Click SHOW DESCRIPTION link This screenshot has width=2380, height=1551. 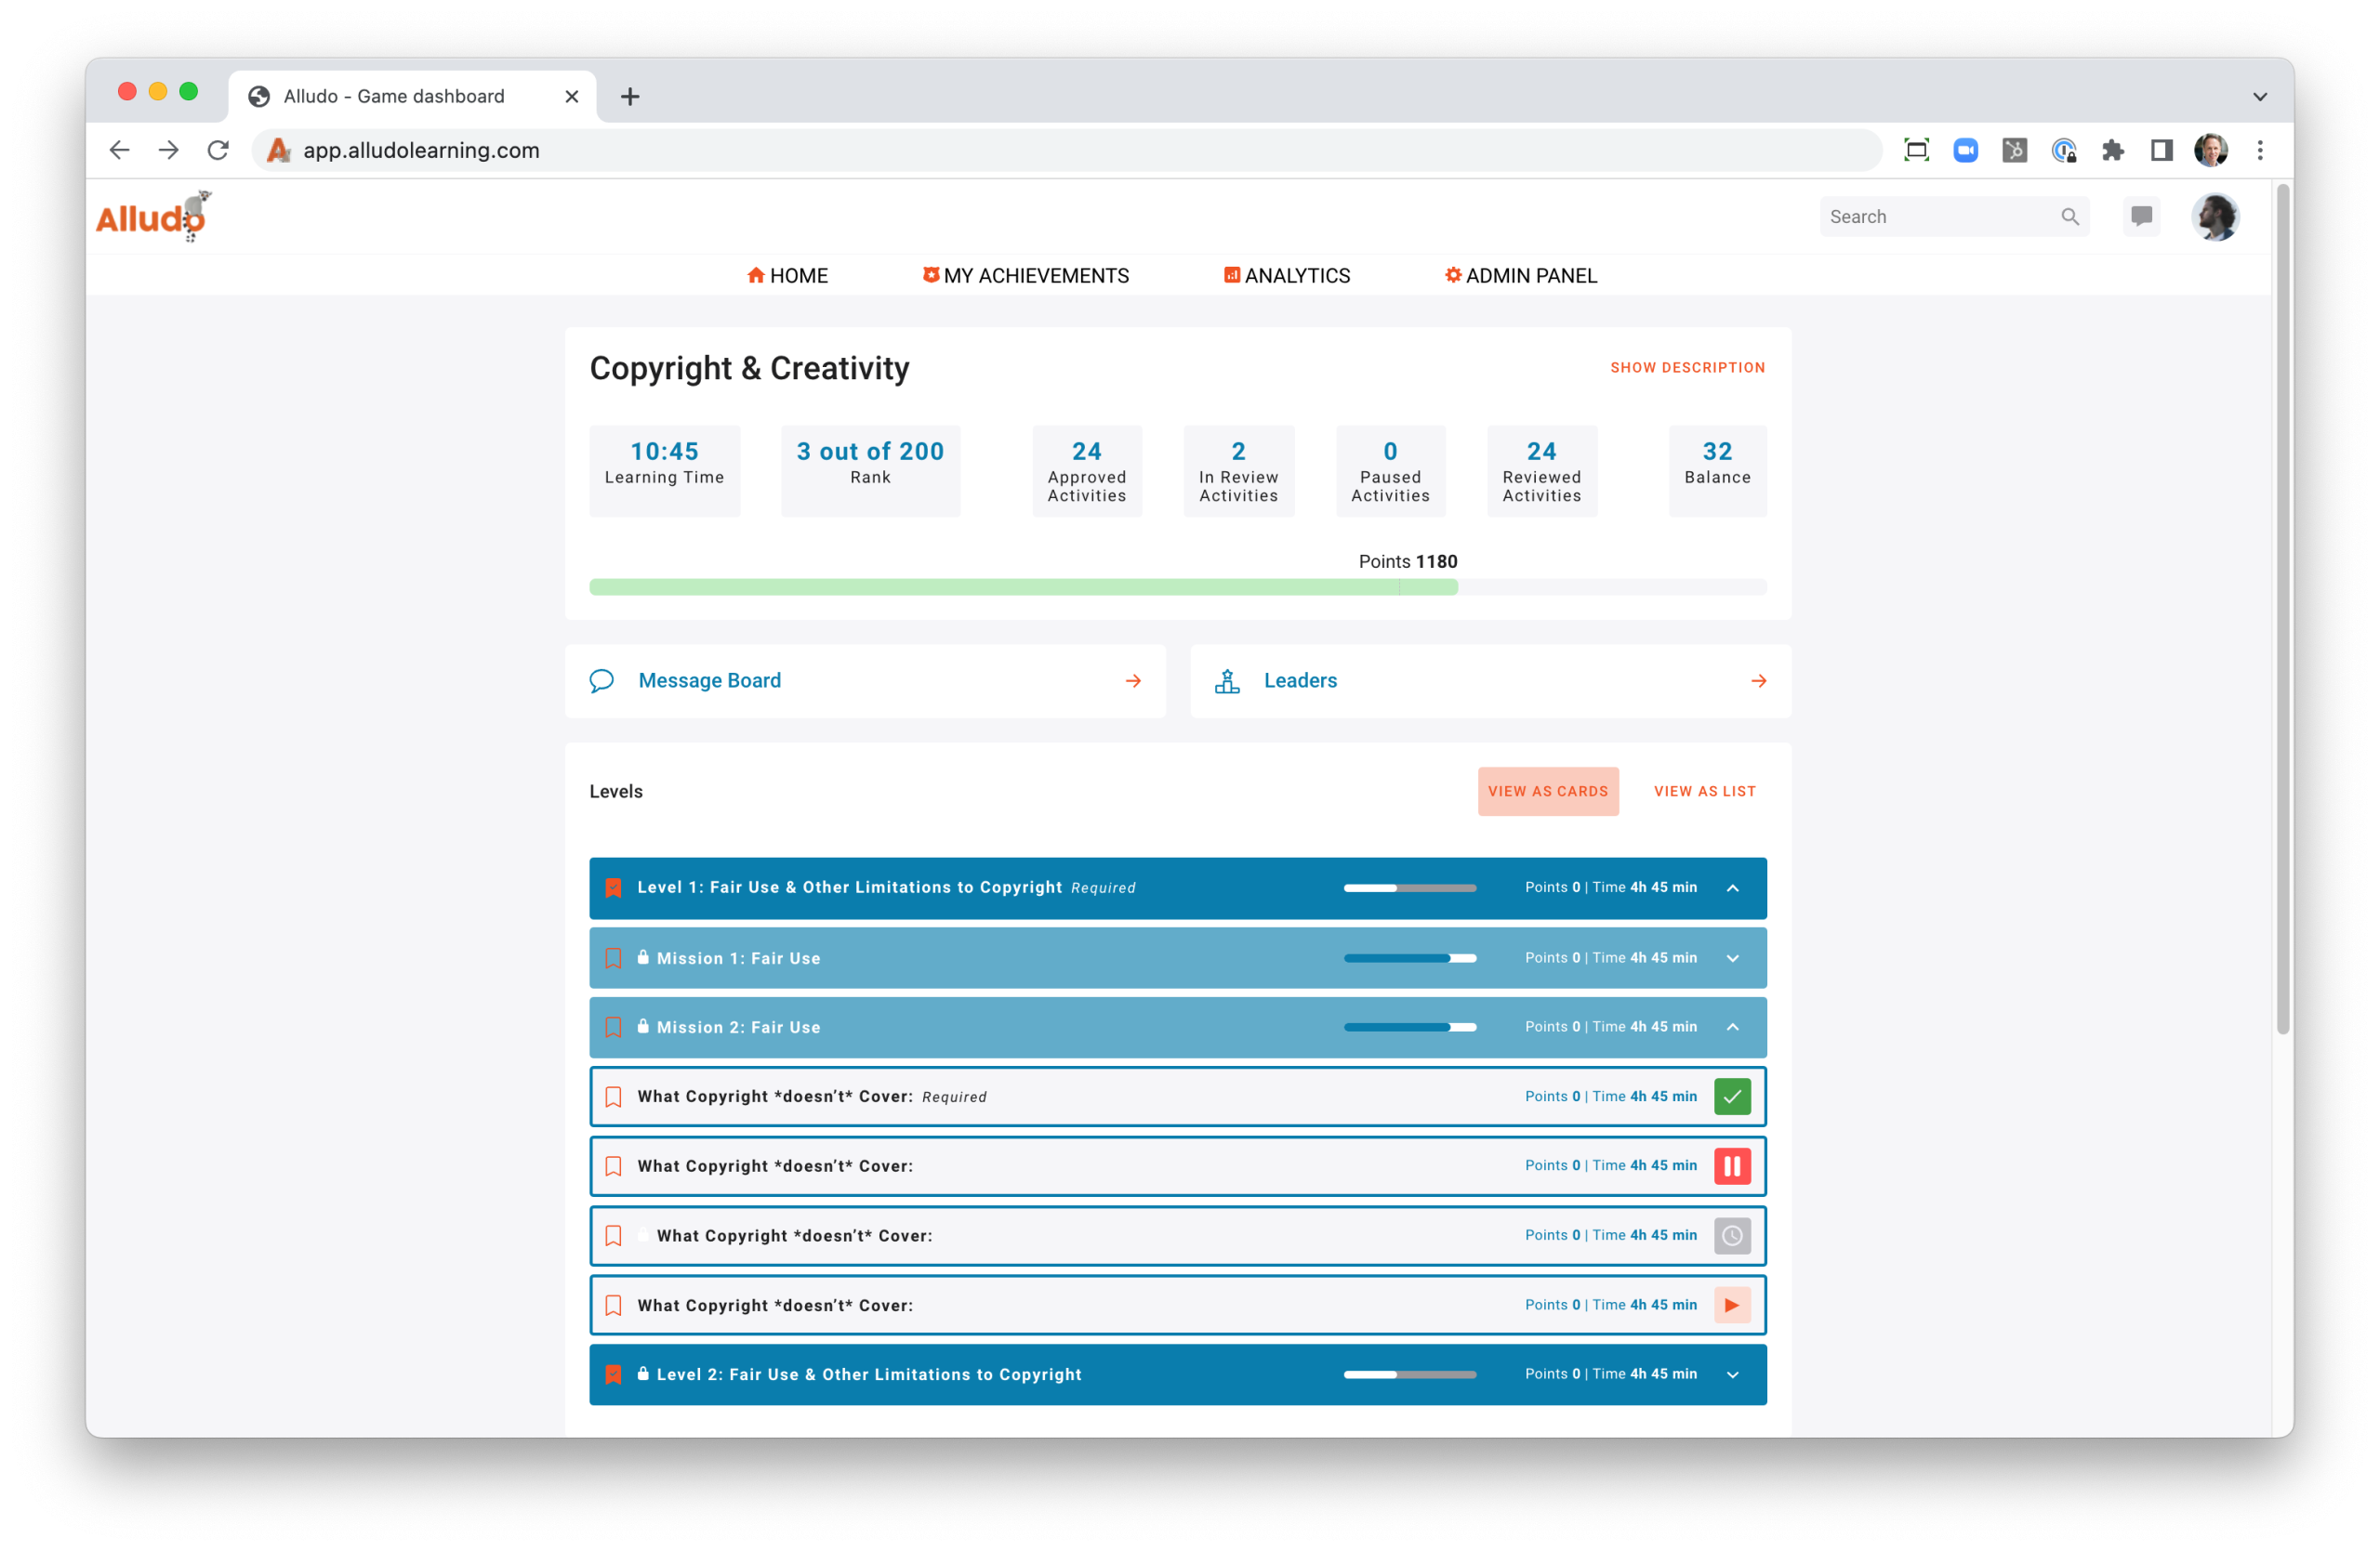1687,368
